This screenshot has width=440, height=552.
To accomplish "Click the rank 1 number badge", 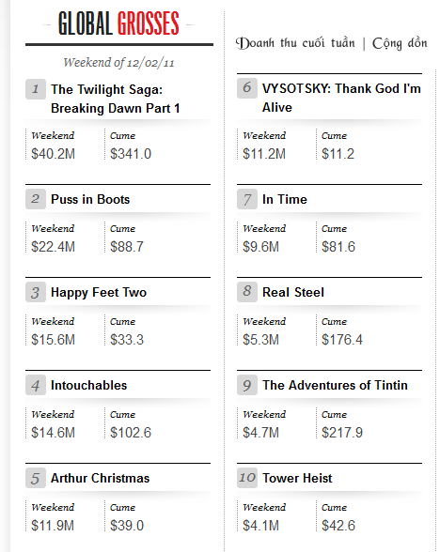I will coord(36,89).
